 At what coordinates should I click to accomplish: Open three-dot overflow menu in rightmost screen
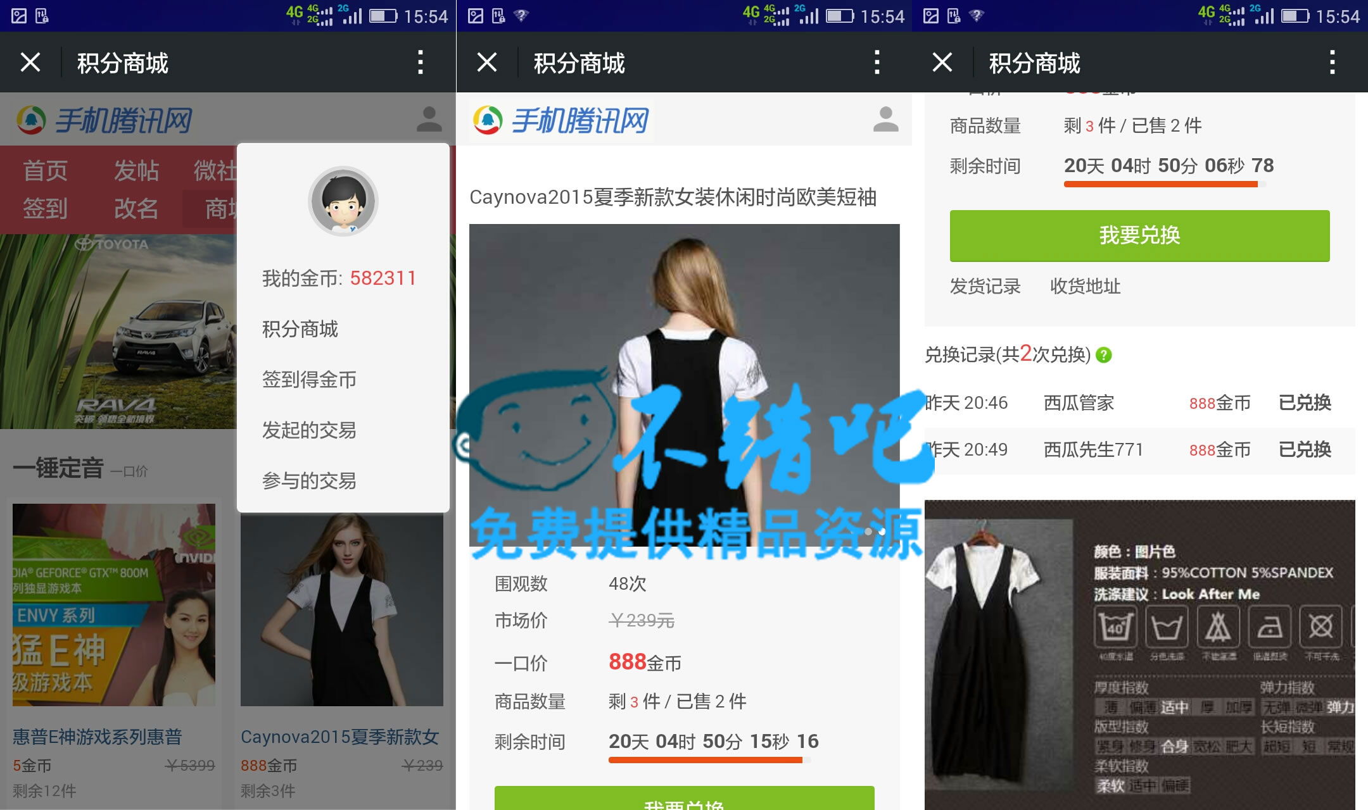pyautogui.click(x=1333, y=62)
